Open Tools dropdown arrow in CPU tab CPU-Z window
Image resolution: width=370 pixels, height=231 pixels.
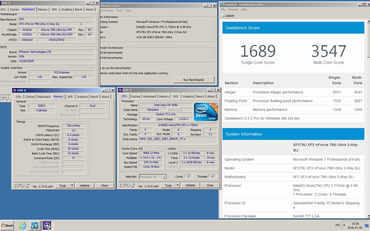pos(178,185)
